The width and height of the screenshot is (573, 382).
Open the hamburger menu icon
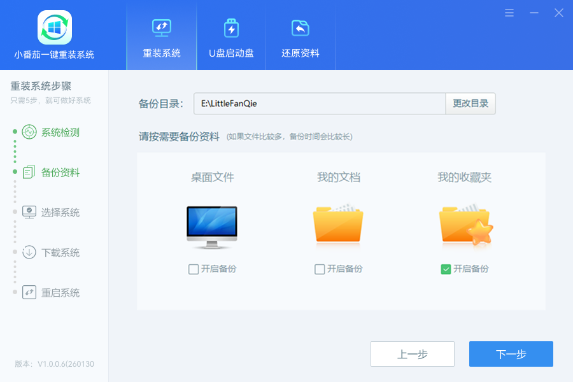pyautogui.click(x=509, y=13)
